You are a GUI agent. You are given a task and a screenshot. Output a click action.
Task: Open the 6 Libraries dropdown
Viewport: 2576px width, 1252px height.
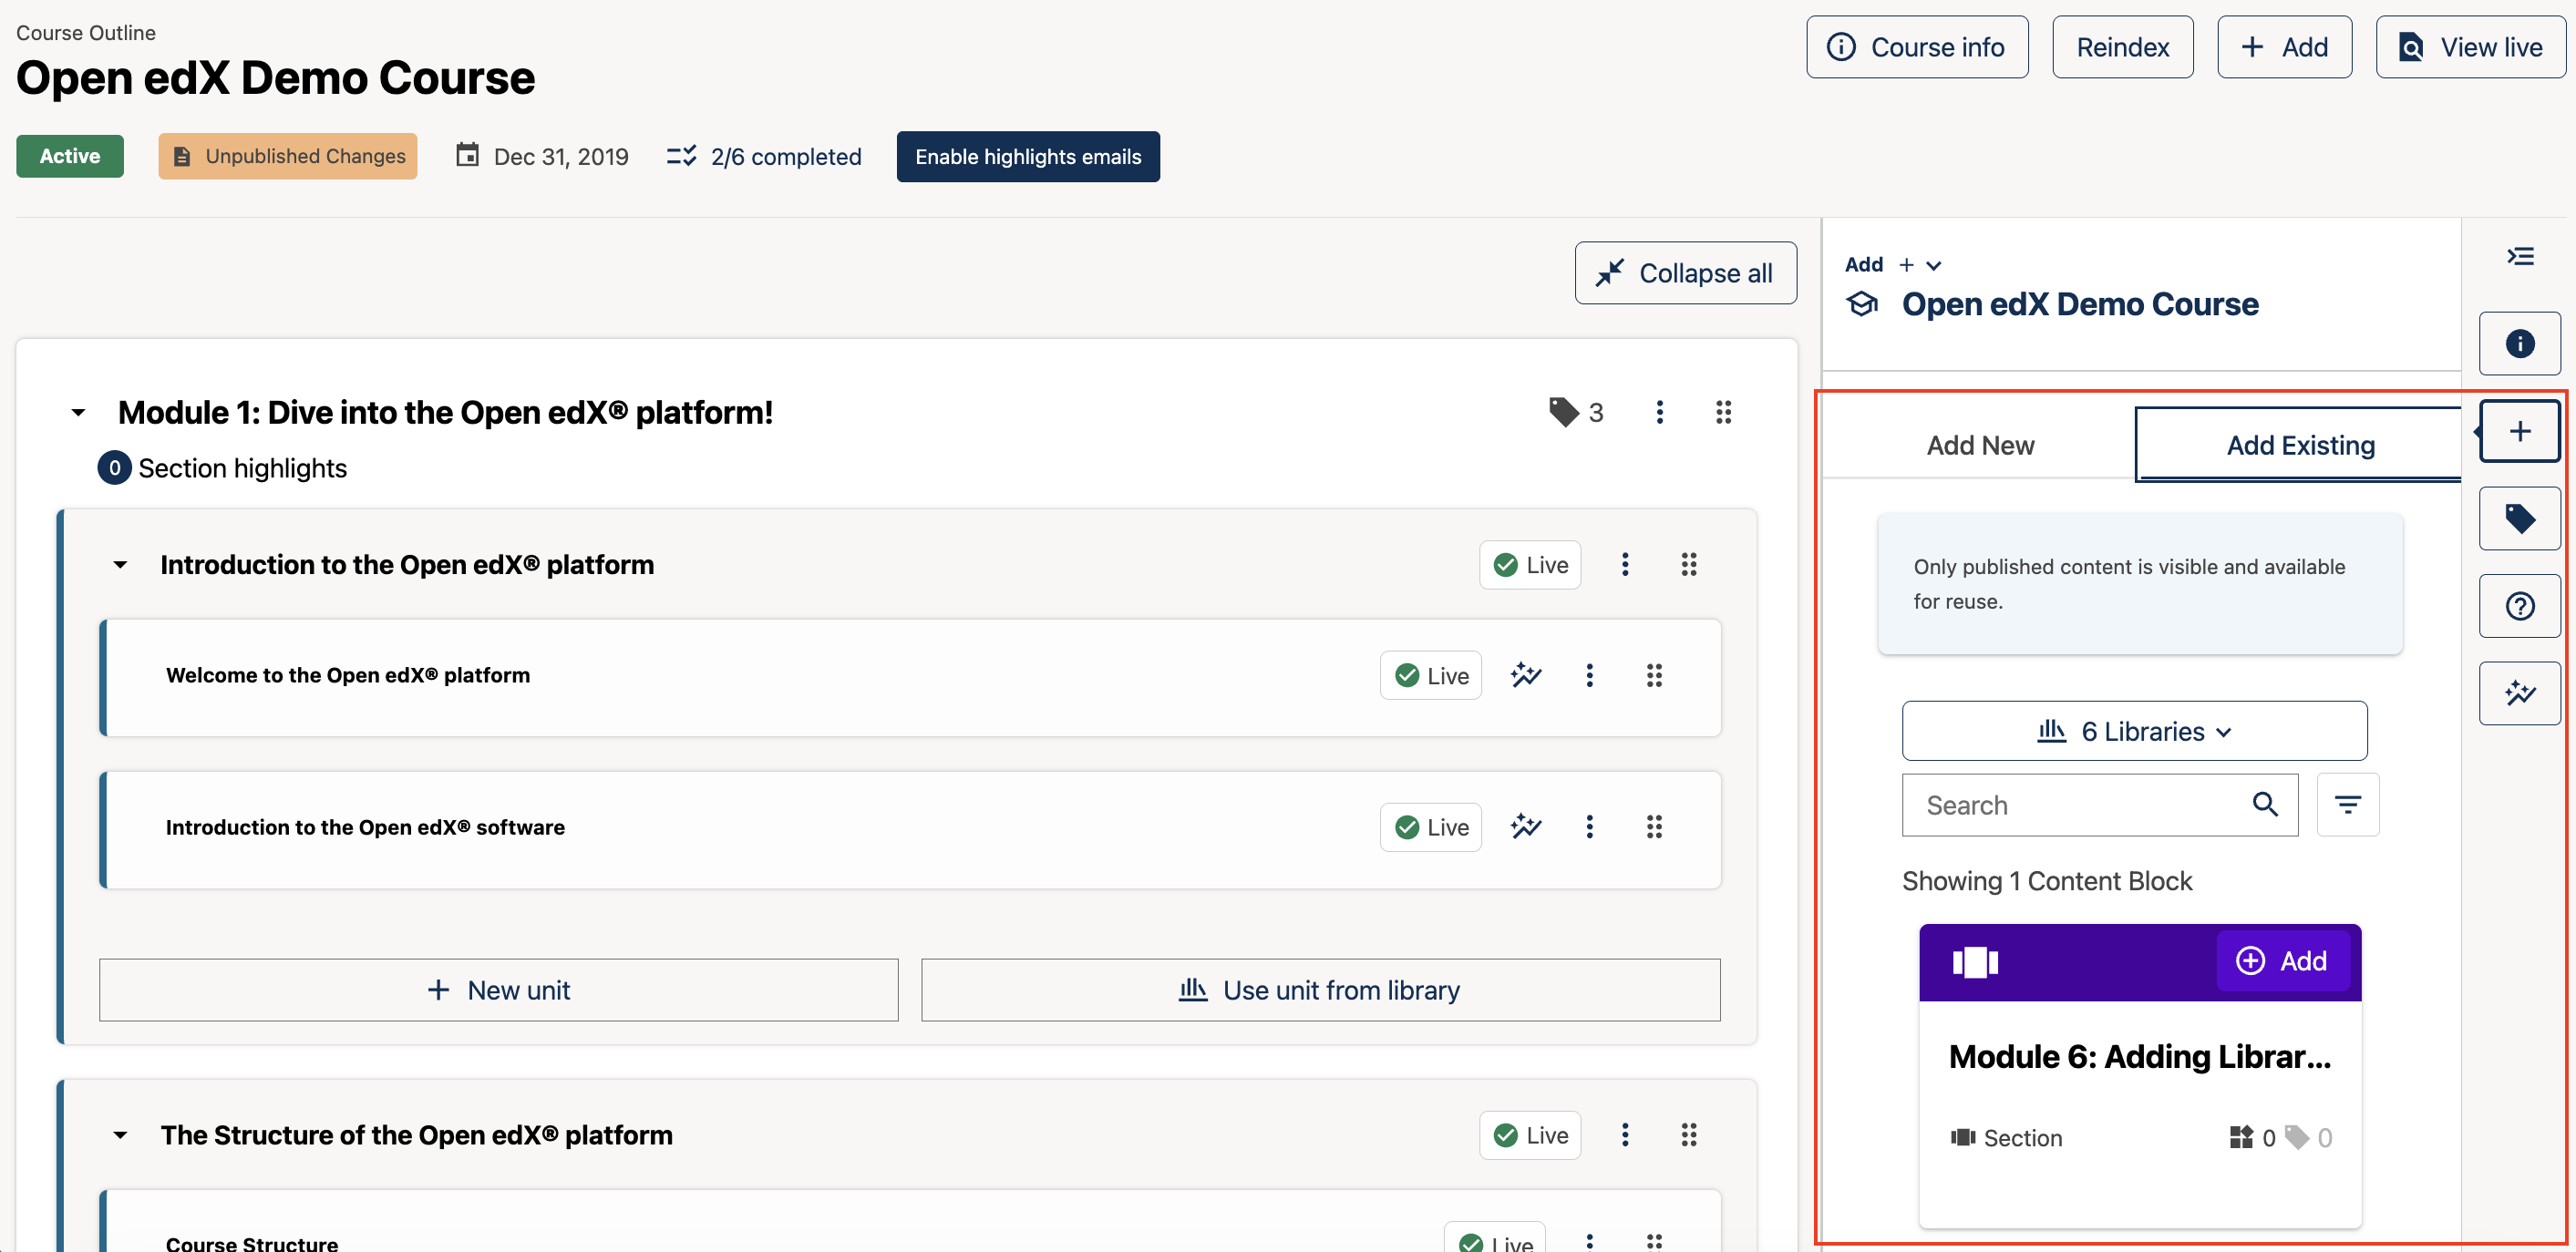2134,731
